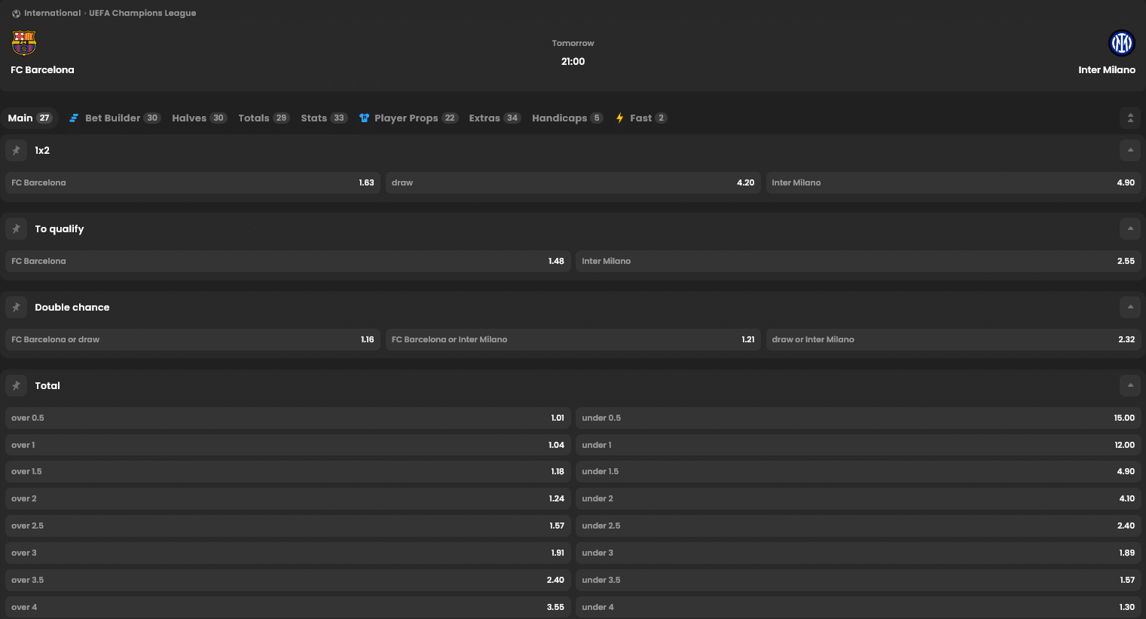Choose over 4 at 3.55

click(x=288, y=607)
